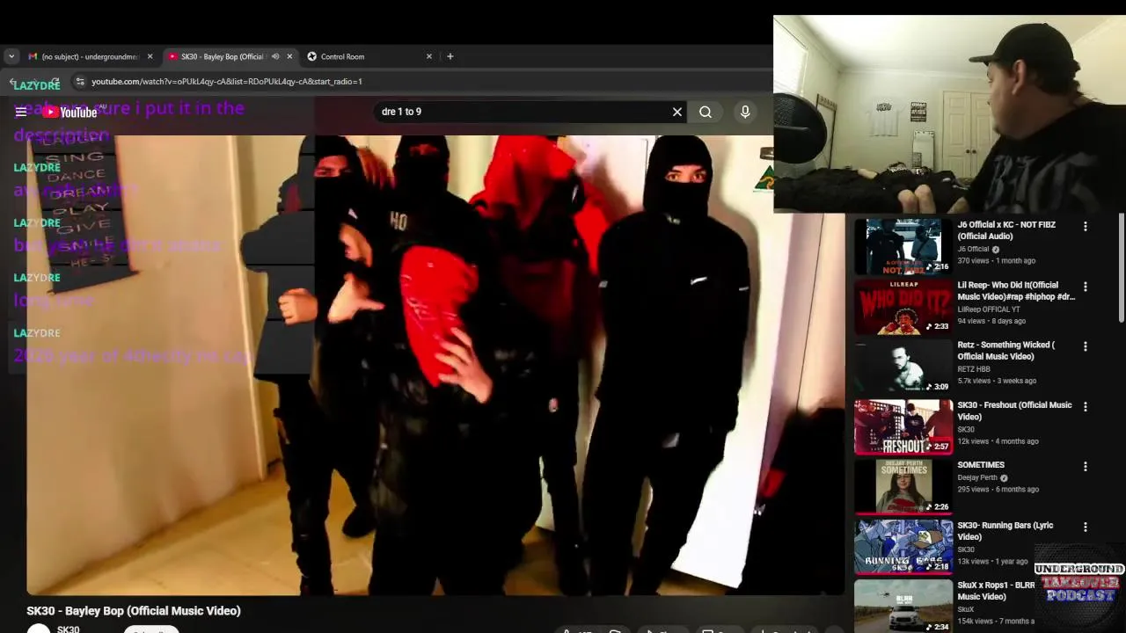View site information icon in address bar
Screen dimensions: 1126x633
[x=79, y=82]
